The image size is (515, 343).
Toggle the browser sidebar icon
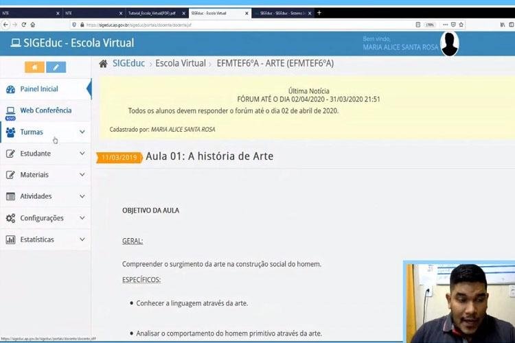point(512,25)
